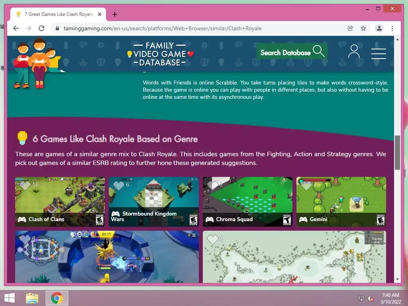Click the controller icon on Stormbound Kingdom Wars
The height and width of the screenshot is (306, 408).
(116, 214)
